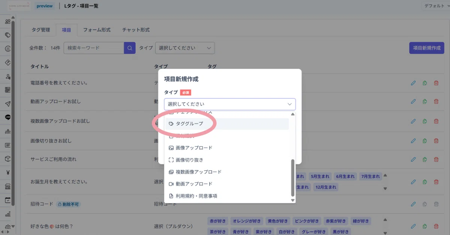Click the search magnifier button
Screen dimensions: 450x235
click(130, 48)
